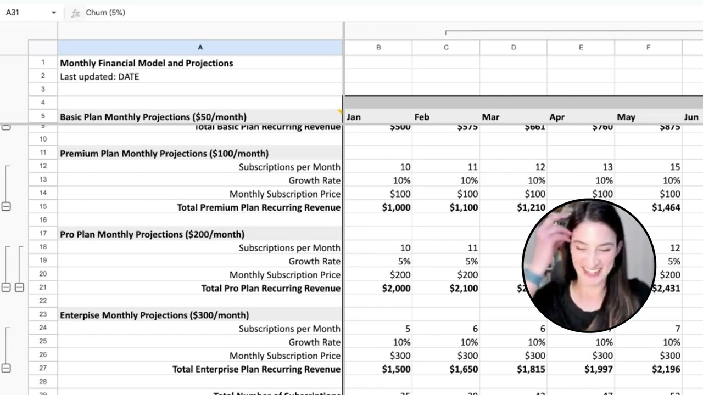Click Enterprise revenue cell $1,500
Viewport: 703px width, 395px height.
378,369
